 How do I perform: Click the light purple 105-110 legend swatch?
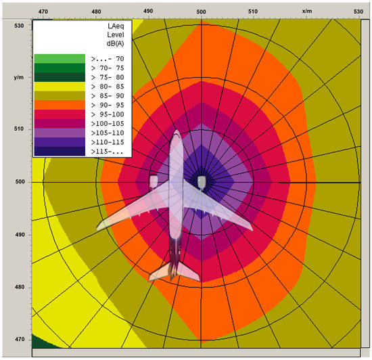coord(60,133)
